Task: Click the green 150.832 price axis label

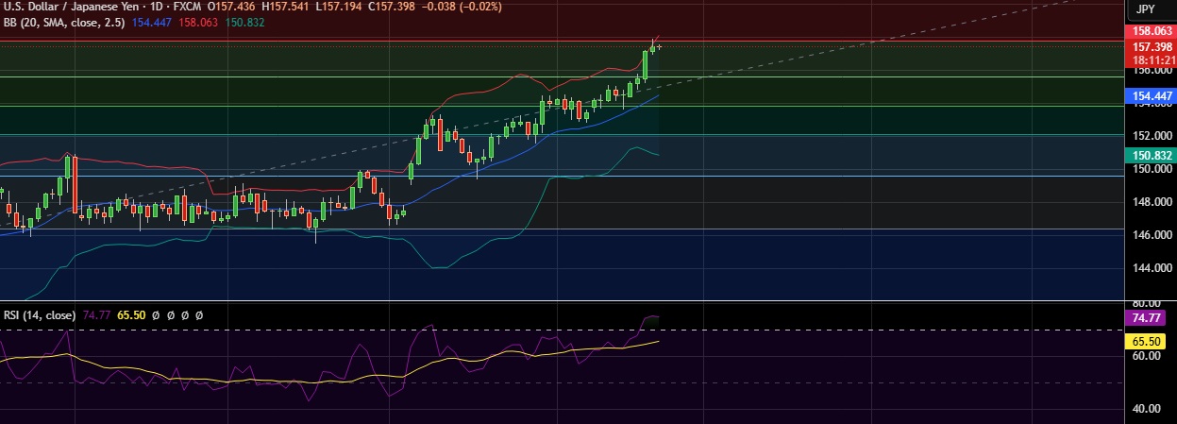Action: click(x=1152, y=155)
